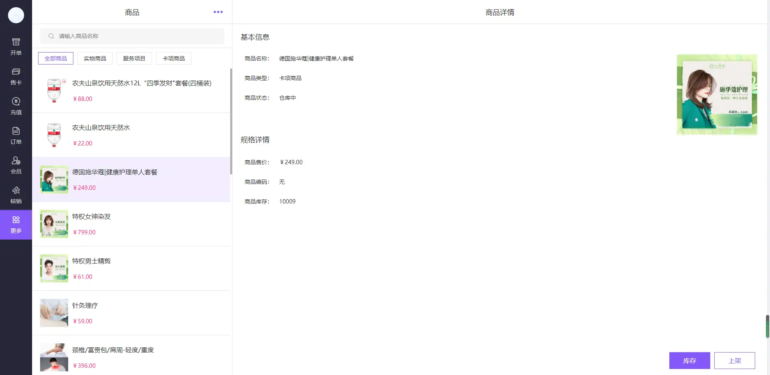
Task: Select the 特权女神染发 product item
Action: click(132, 224)
